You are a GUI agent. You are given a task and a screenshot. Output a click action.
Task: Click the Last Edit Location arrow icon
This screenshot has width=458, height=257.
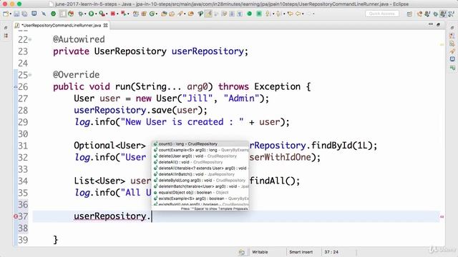(x=290, y=14)
